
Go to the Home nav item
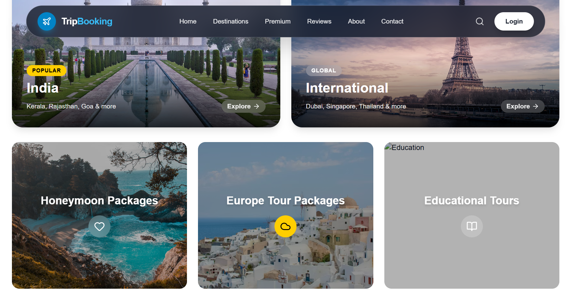click(188, 21)
